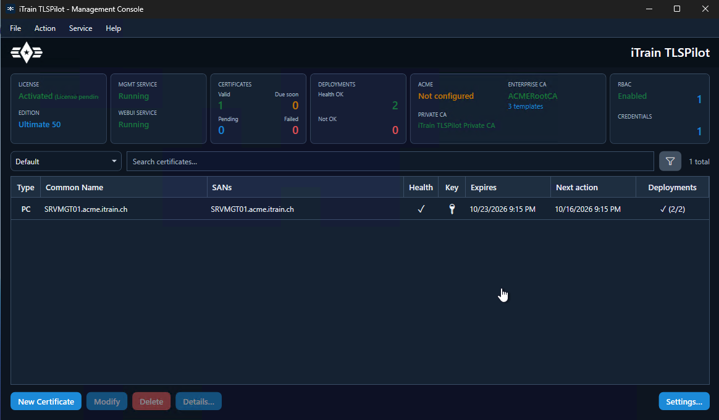Click the Valid certificates count 1

point(221,106)
